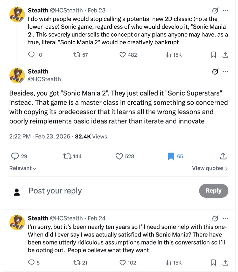The width and height of the screenshot is (238, 272).
Task: Open the @HCStealth handle on main post
Action: (x=44, y=79)
